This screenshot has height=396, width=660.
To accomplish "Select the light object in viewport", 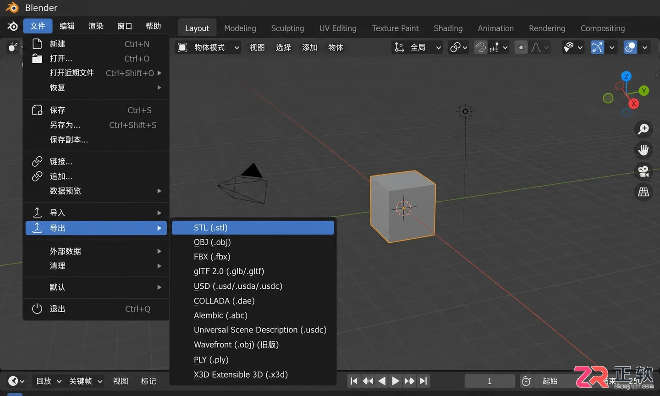I will tap(465, 111).
